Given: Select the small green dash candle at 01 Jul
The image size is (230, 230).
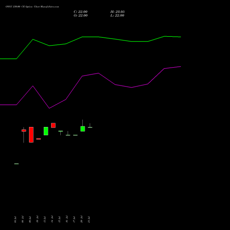Looking at the screenshot, I should click(x=17, y=164).
